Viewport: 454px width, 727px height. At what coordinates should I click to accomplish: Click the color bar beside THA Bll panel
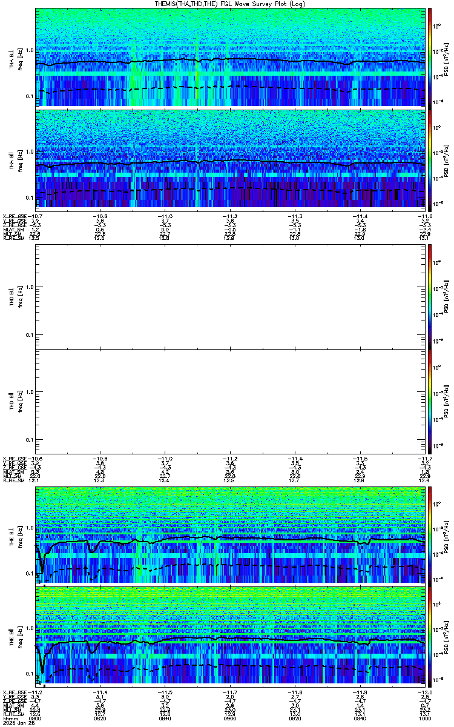pyautogui.click(x=430, y=159)
